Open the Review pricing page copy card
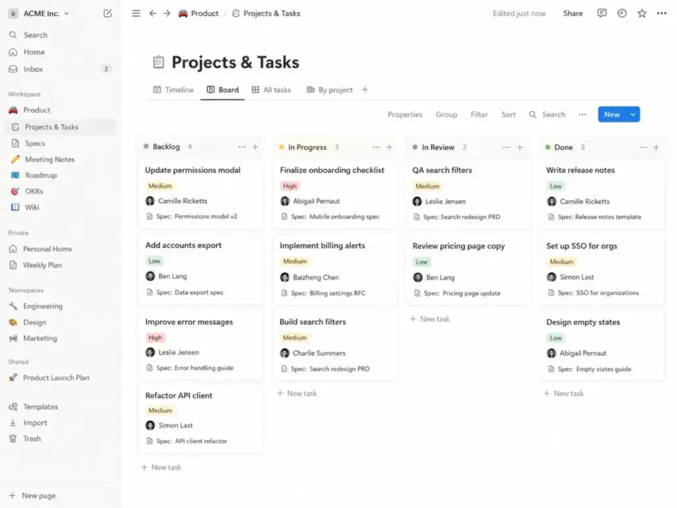The image size is (677, 508). (x=468, y=270)
